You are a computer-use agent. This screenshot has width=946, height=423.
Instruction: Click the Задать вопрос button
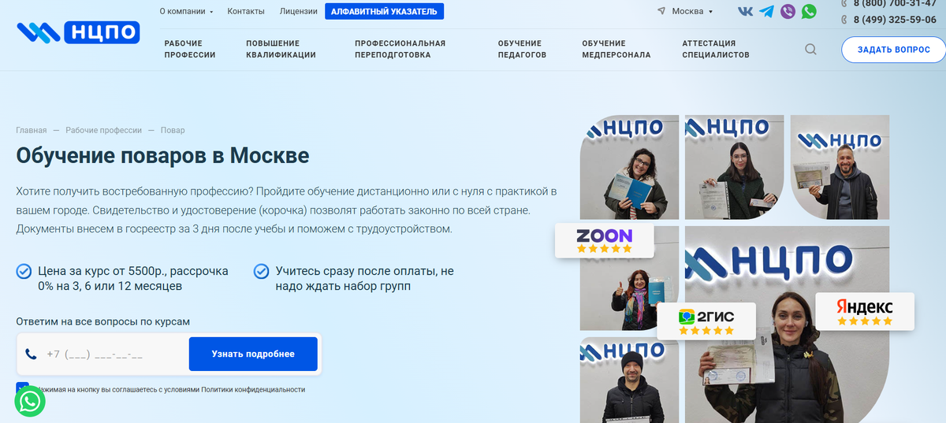(893, 50)
